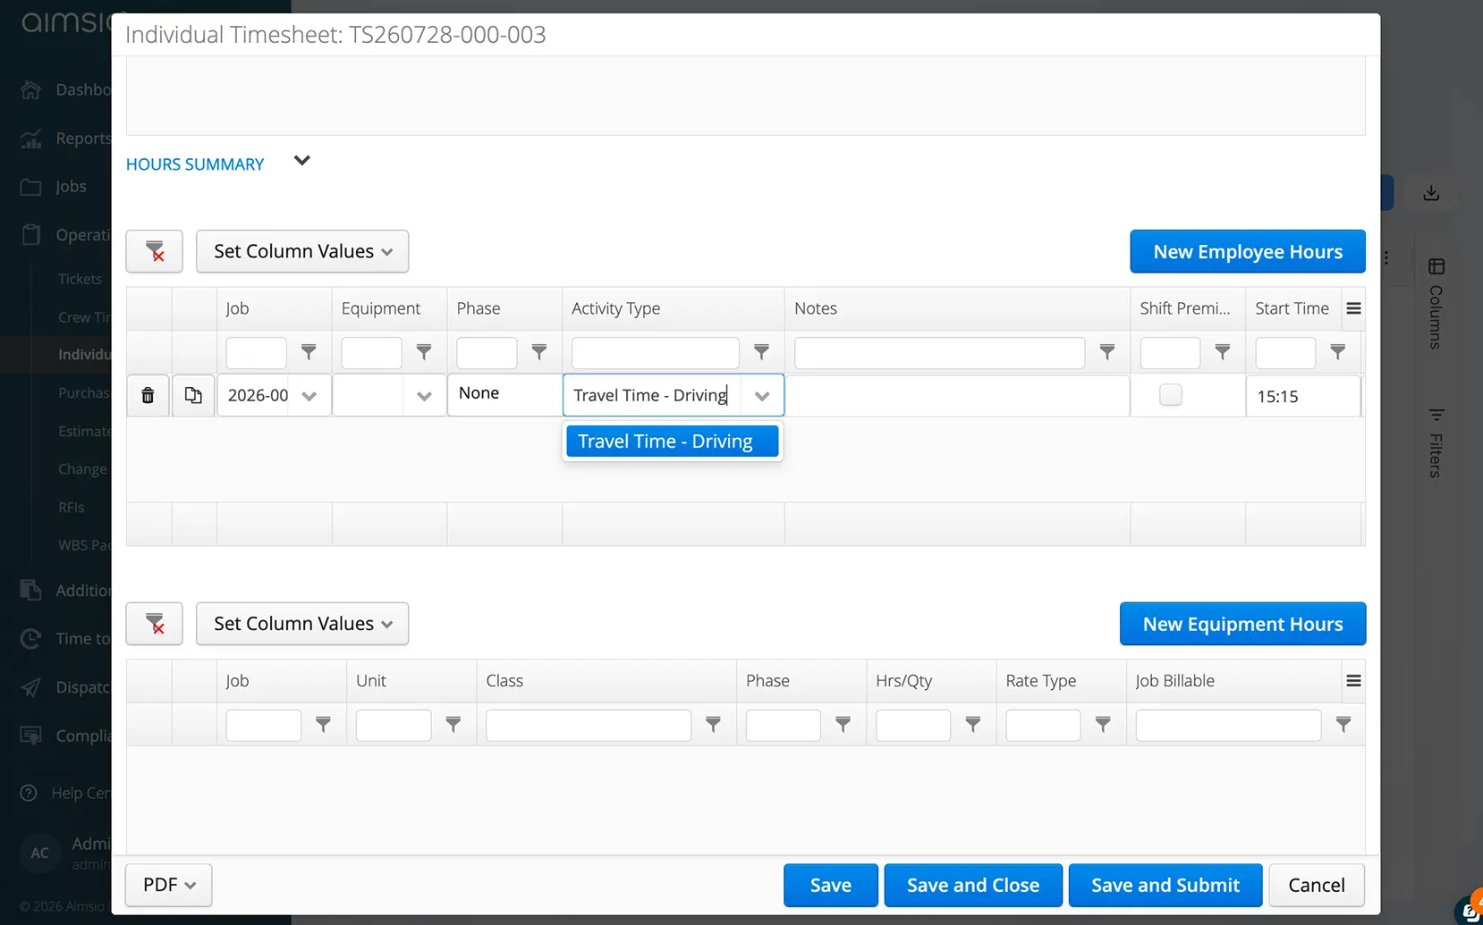This screenshot has height=925, width=1483.
Task: Filter icon for Class column
Action: (713, 724)
